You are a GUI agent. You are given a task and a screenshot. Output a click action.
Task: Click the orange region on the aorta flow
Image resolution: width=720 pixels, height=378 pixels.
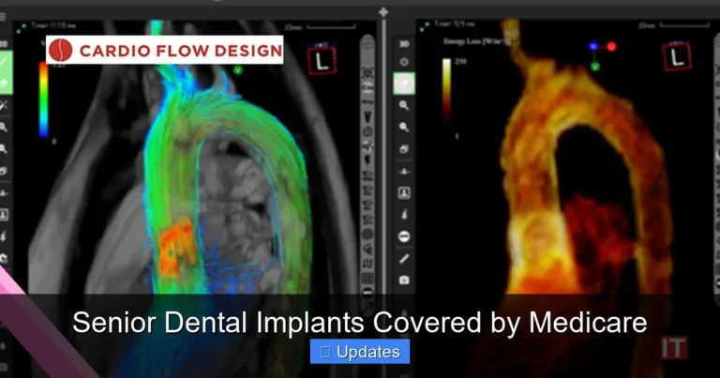pos(176,248)
